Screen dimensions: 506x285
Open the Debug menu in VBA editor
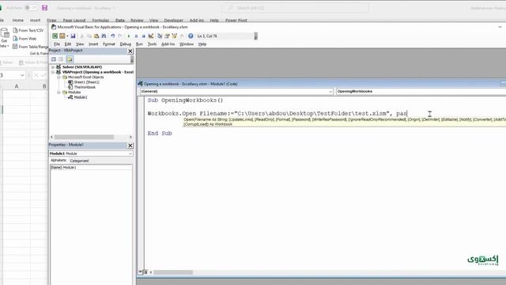tap(125, 44)
